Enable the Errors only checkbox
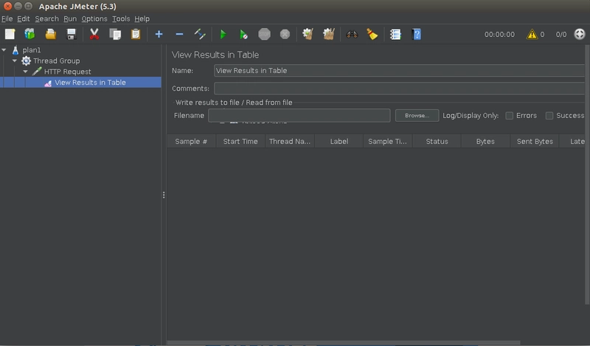This screenshot has height=346, width=590. tap(509, 116)
